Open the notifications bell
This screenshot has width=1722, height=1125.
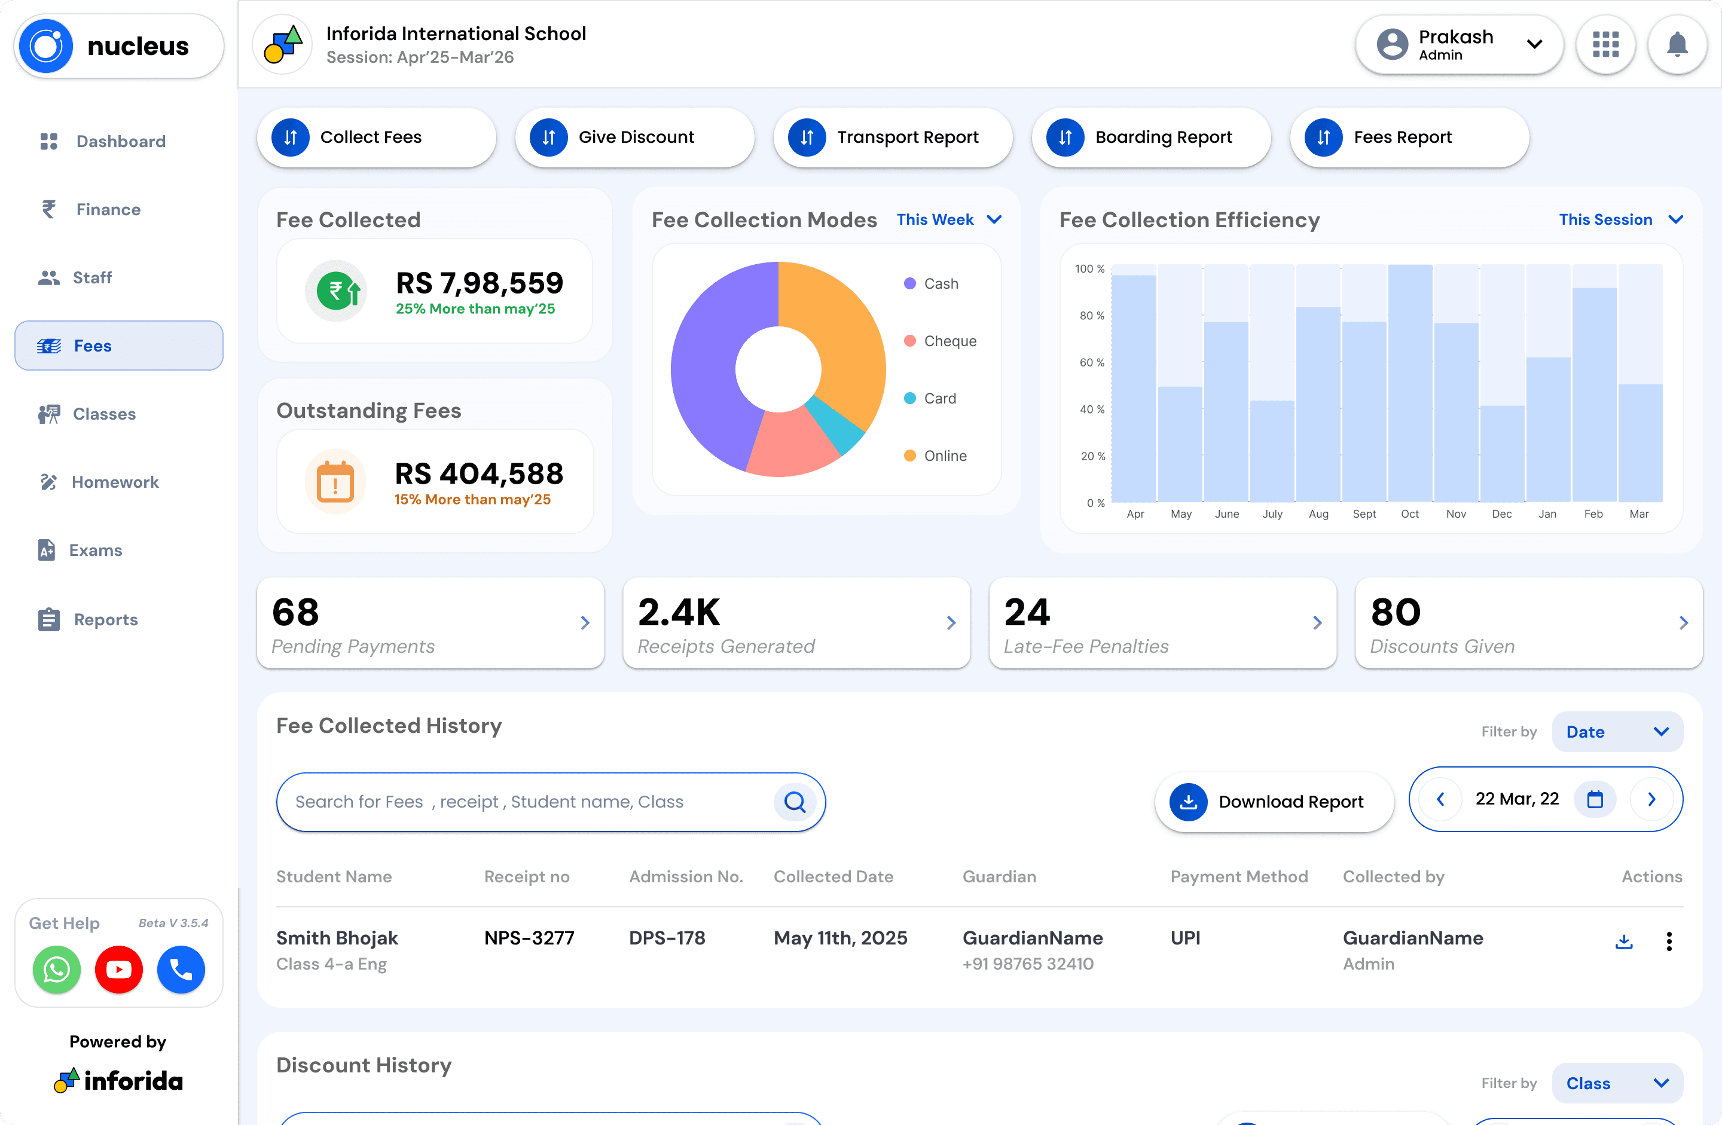click(x=1677, y=45)
